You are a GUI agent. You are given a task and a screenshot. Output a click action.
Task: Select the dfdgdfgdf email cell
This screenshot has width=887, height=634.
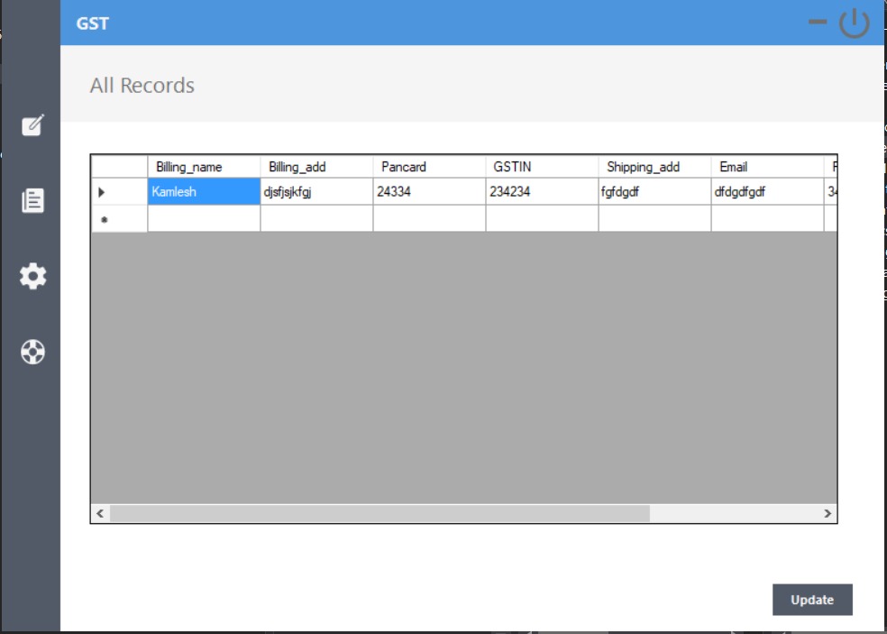coord(767,191)
